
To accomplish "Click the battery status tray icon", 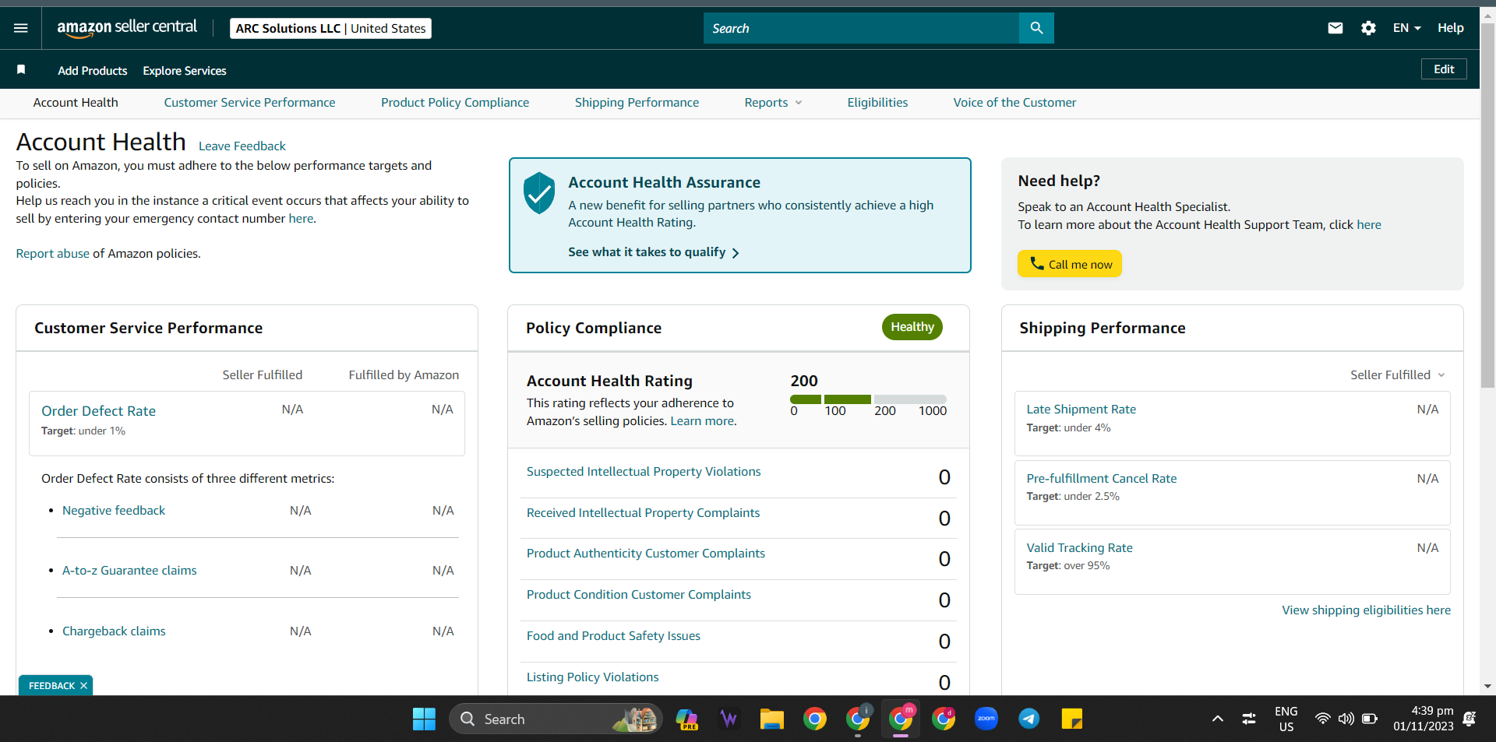I will coord(1370,719).
